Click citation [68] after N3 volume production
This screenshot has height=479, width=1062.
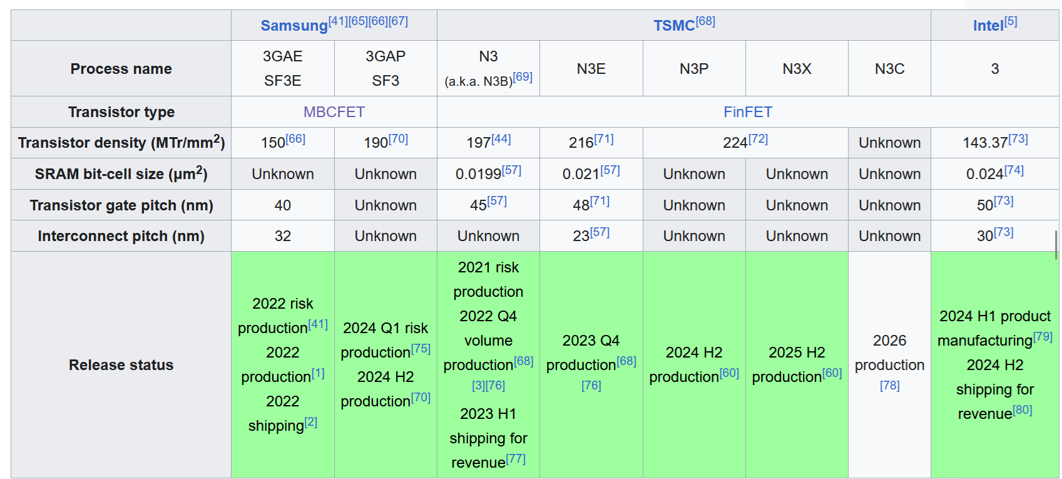524,361
